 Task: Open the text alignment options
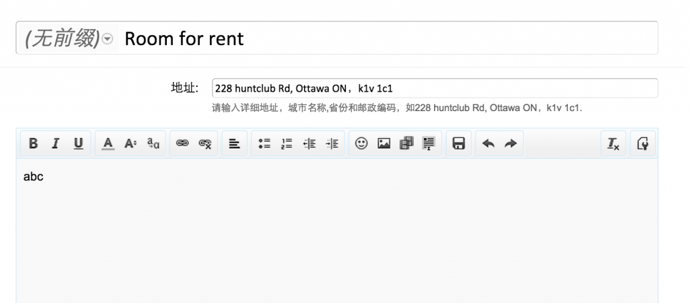pyautogui.click(x=234, y=143)
